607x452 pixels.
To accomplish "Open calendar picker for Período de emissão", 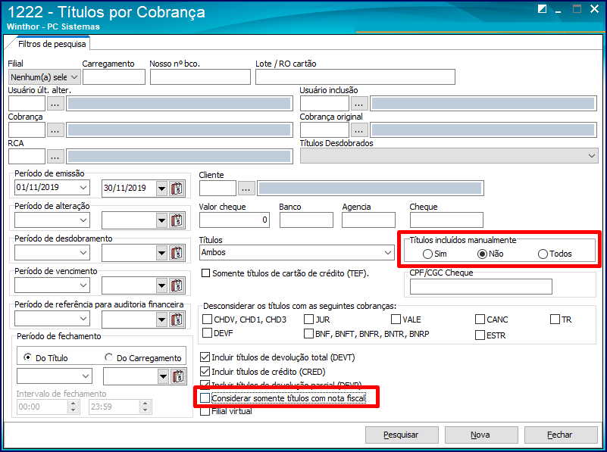I will (177, 189).
